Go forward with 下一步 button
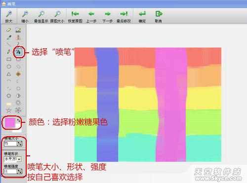Screen dimensions: 247x183 click(x=107, y=17)
